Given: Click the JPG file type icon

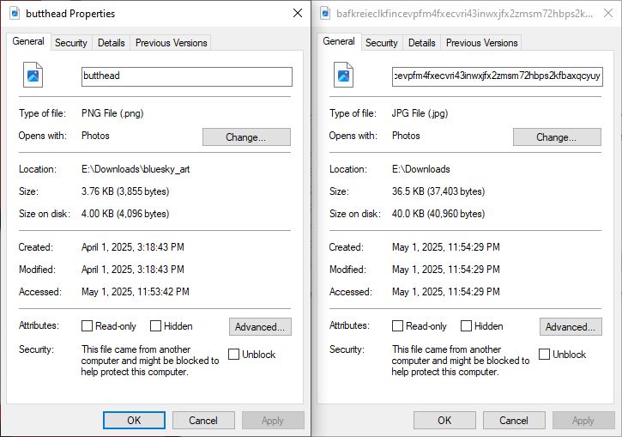Looking at the screenshot, I should (343, 76).
